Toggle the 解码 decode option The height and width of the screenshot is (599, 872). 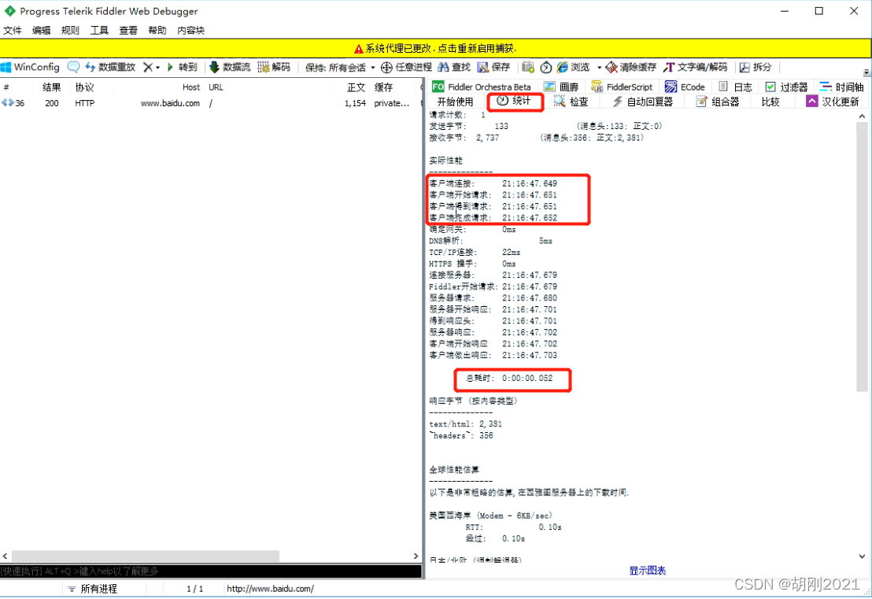[274, 67]
